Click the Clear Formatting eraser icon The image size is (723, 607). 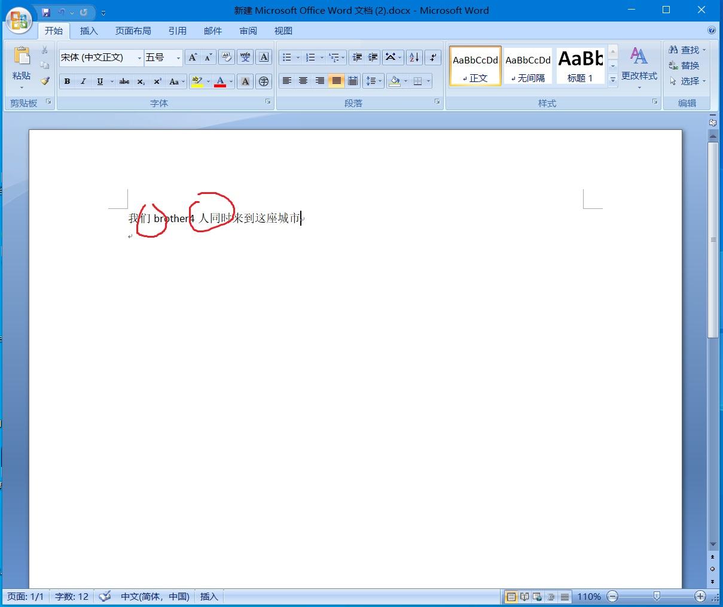tap(227, 57)
